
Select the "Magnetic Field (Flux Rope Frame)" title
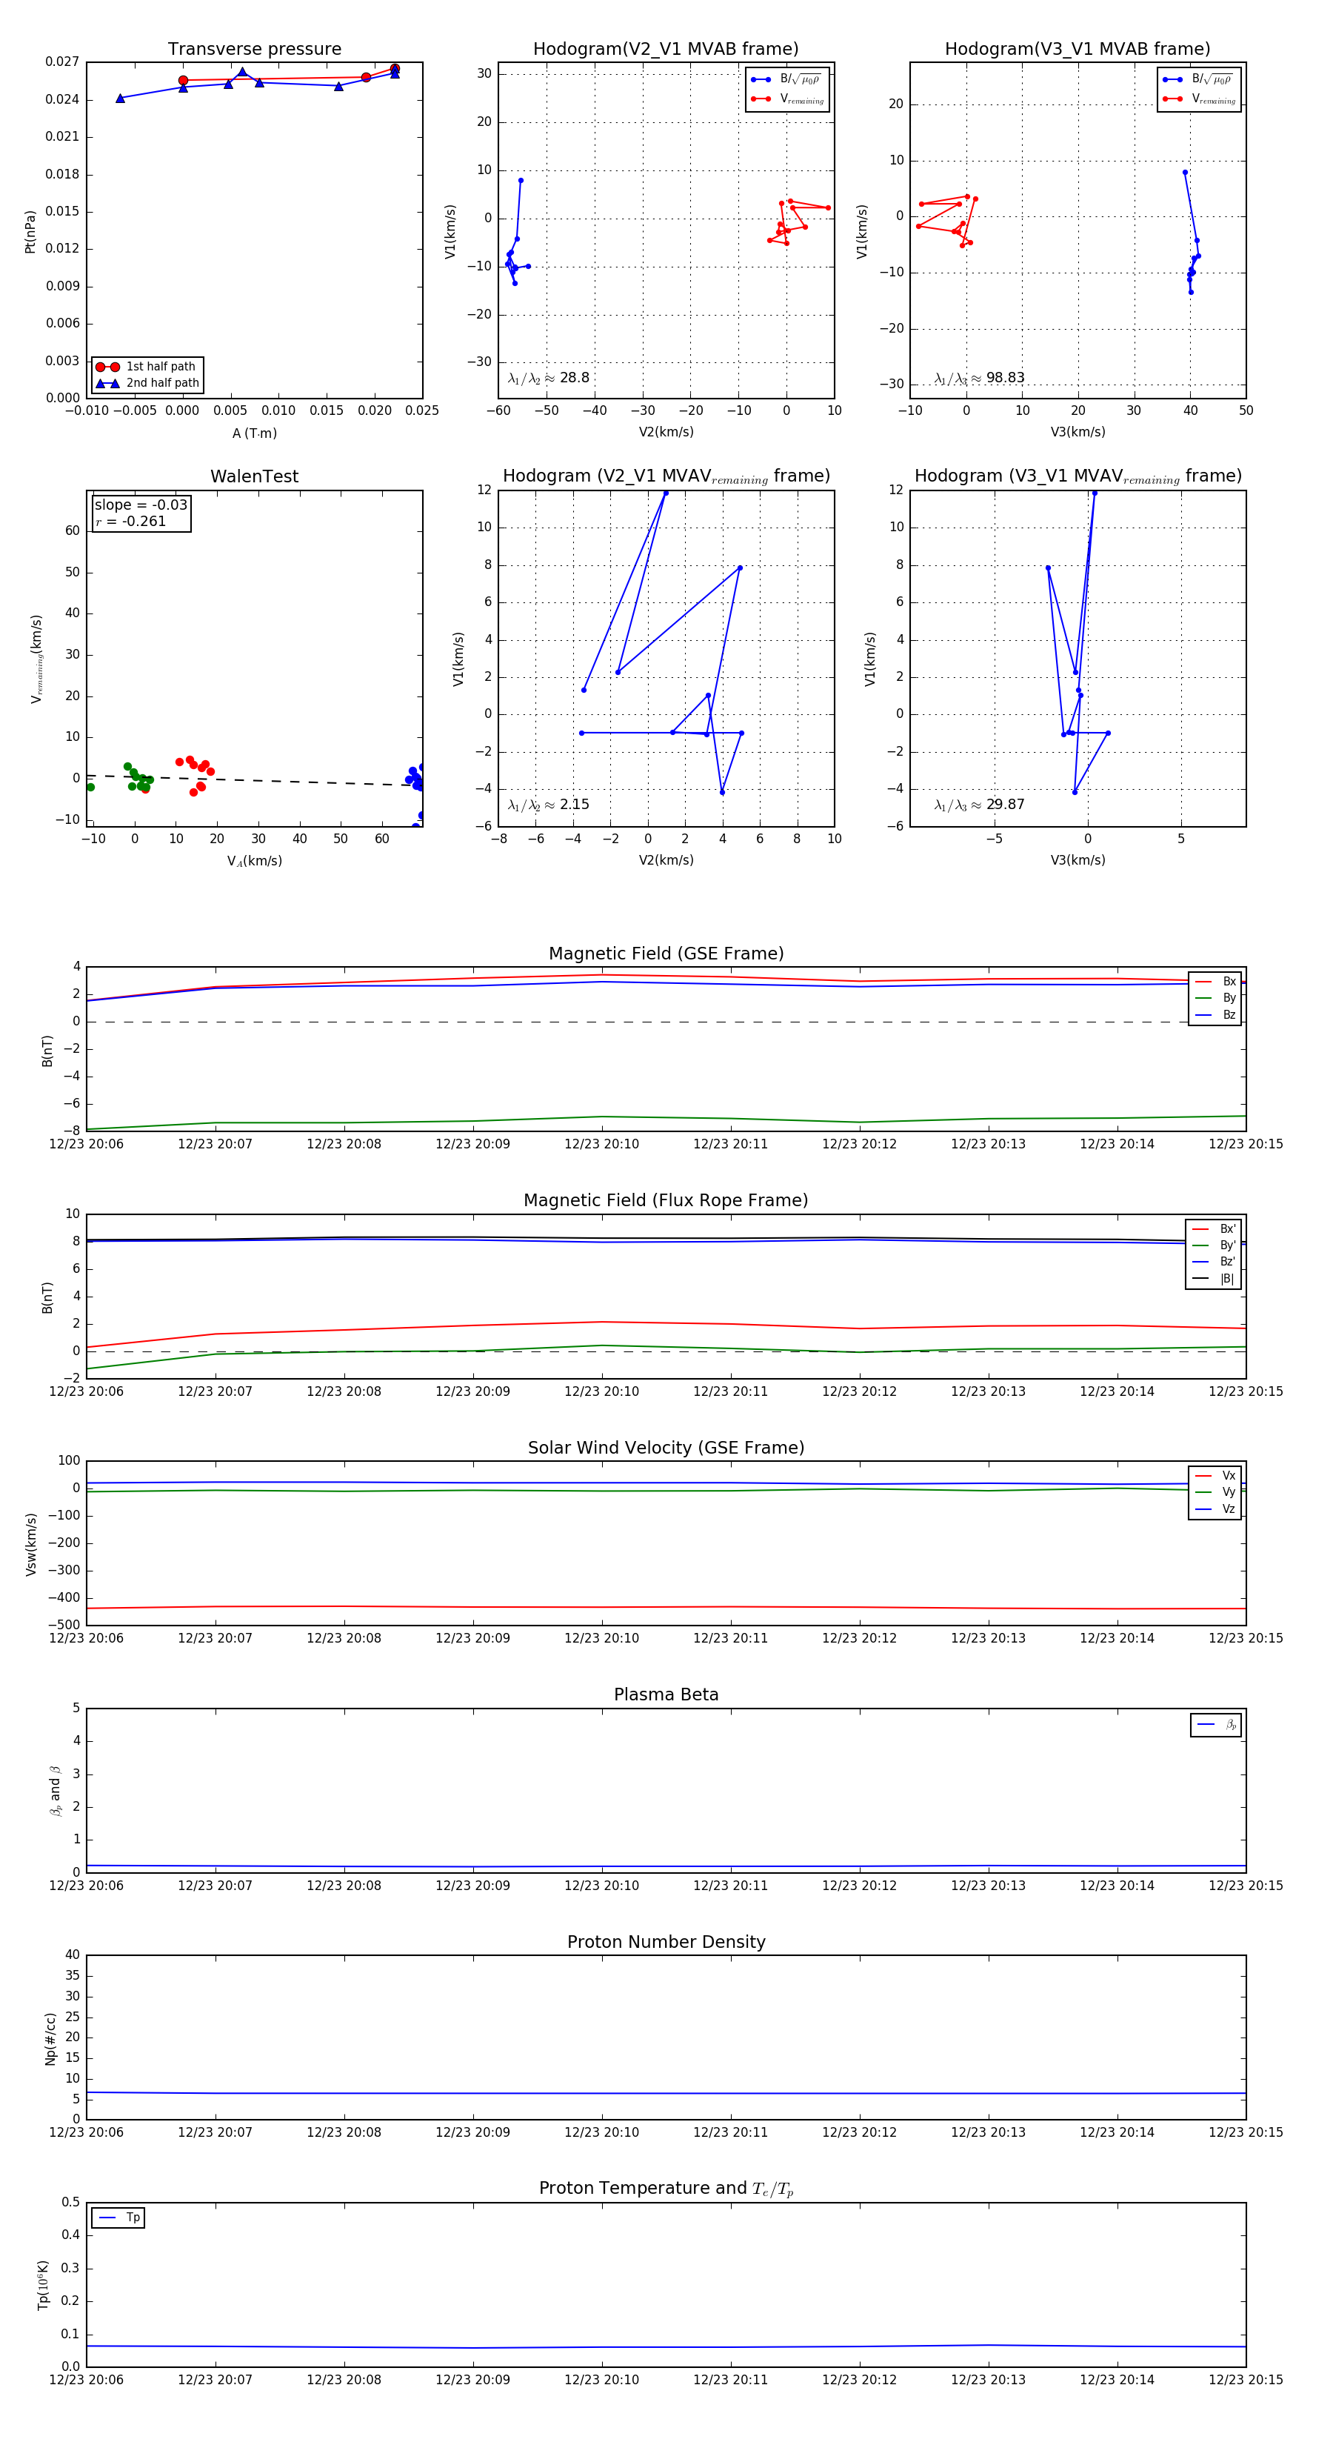(x=666, y=1201)
